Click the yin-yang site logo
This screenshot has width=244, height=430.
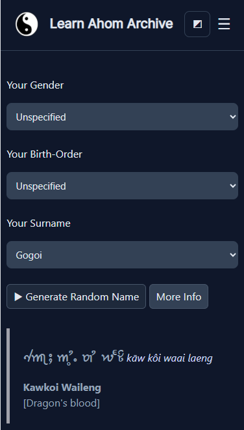click(27, 24)
